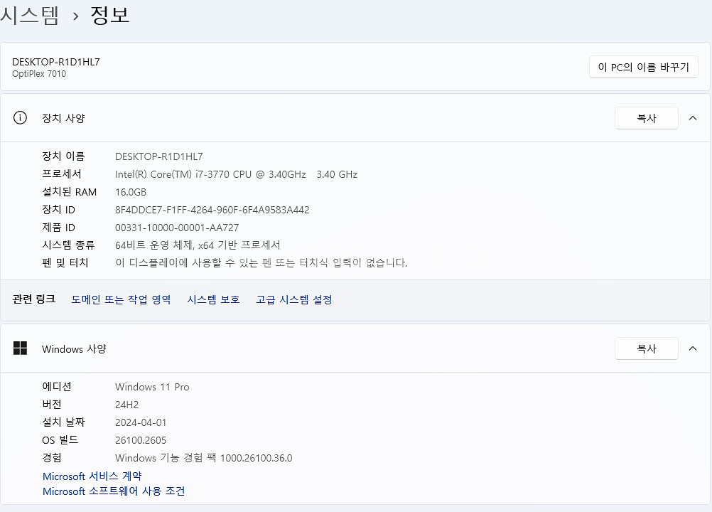Viewport: 712px width, 512px height.
Task: Click the 장치 ID value text
Action: click(212, 210)
